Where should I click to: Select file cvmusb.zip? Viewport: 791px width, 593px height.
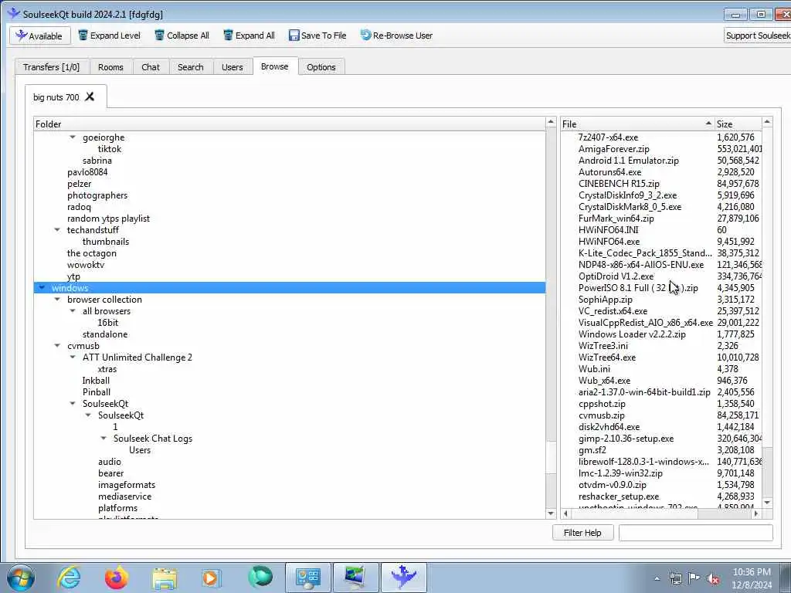click(x=601, y=415)
